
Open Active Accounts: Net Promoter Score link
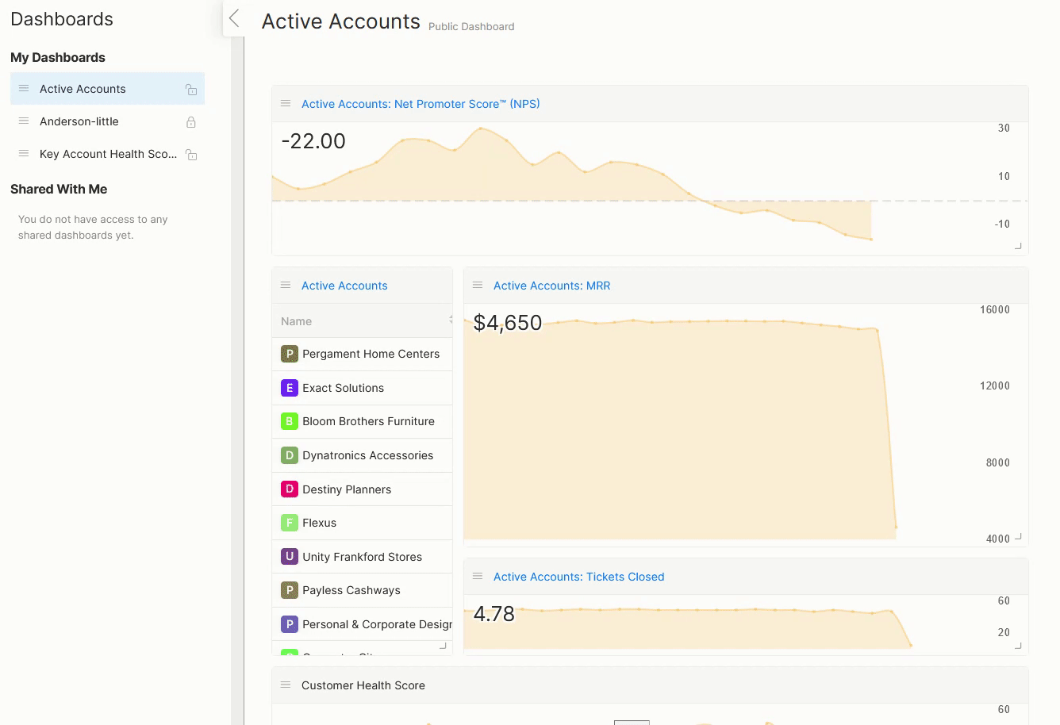coord(421,104)
